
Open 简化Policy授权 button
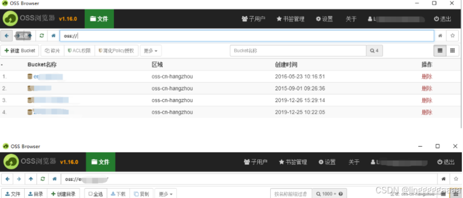116,51
